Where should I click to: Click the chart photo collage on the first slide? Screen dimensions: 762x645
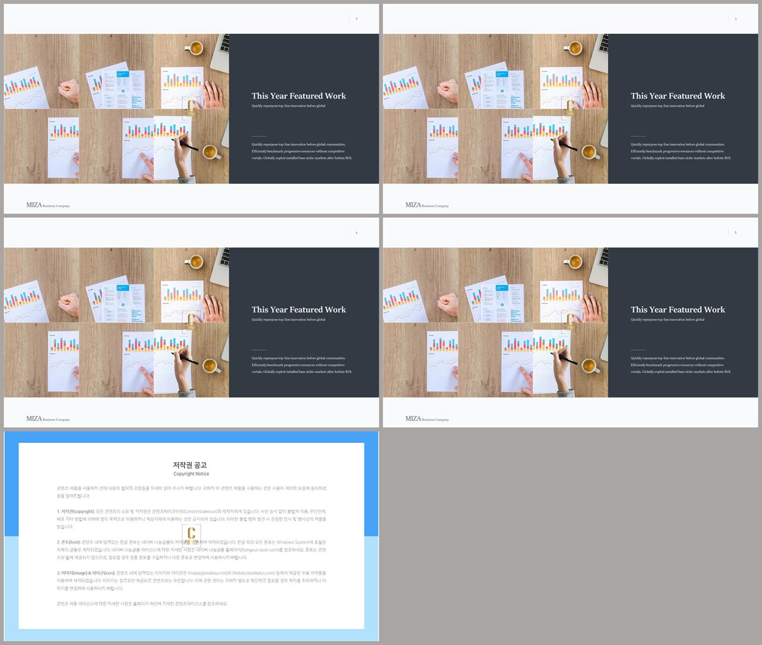[116, 109]
